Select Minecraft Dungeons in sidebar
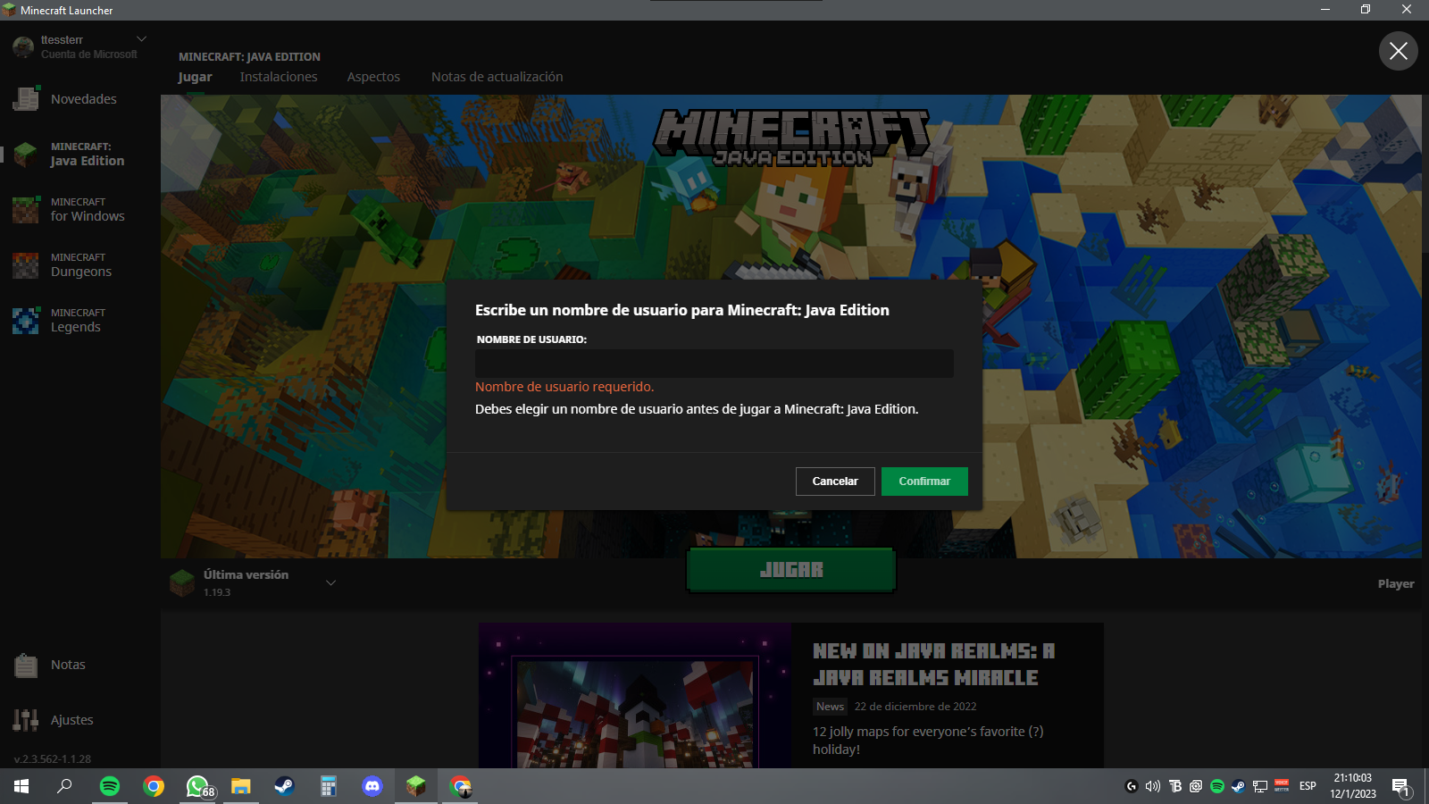1429x804 pixels. click(64, 265)
